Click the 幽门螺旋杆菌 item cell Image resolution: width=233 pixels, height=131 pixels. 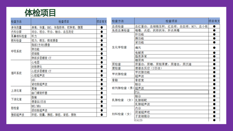coord(40,93)
